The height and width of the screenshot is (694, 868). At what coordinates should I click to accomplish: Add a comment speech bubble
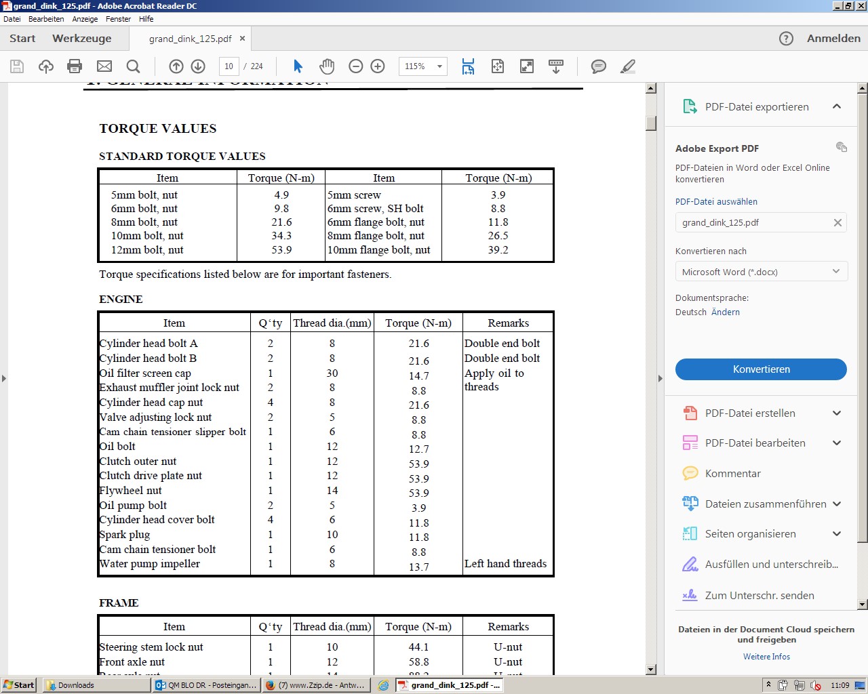598,66
